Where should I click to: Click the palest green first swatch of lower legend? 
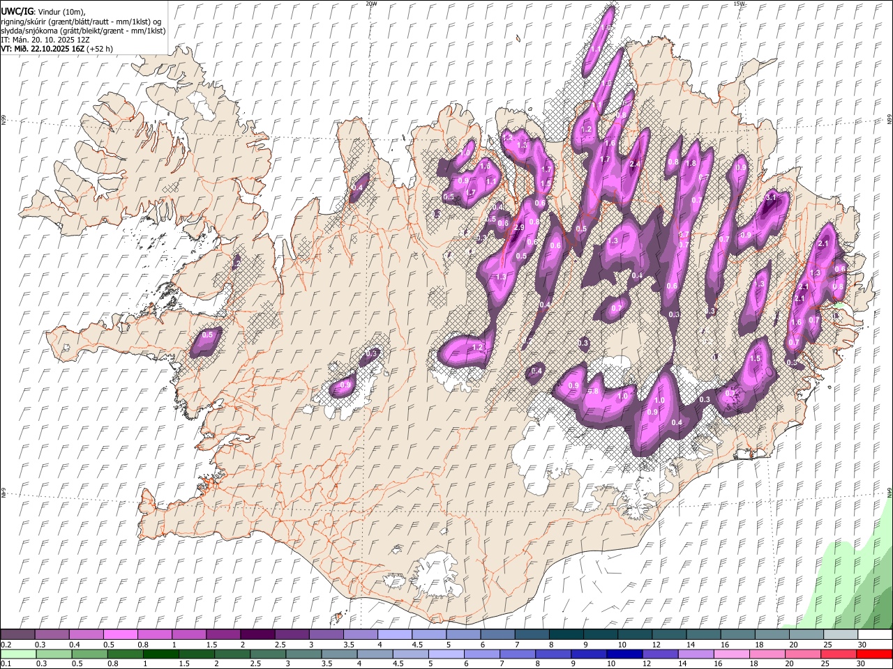point(18,654)
